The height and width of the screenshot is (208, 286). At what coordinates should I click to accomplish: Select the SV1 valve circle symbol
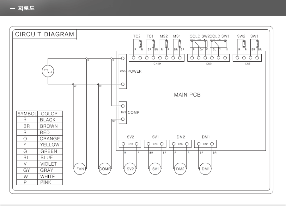point(155,169)
